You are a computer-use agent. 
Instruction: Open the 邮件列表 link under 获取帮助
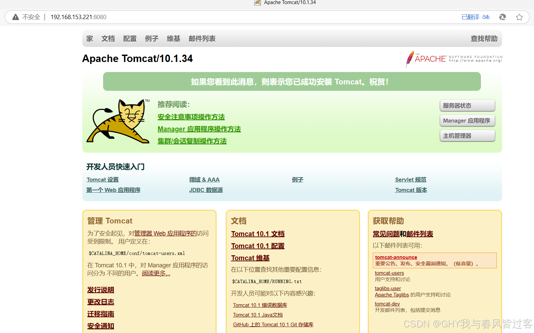pyautogui.click(x=420, y=234)
